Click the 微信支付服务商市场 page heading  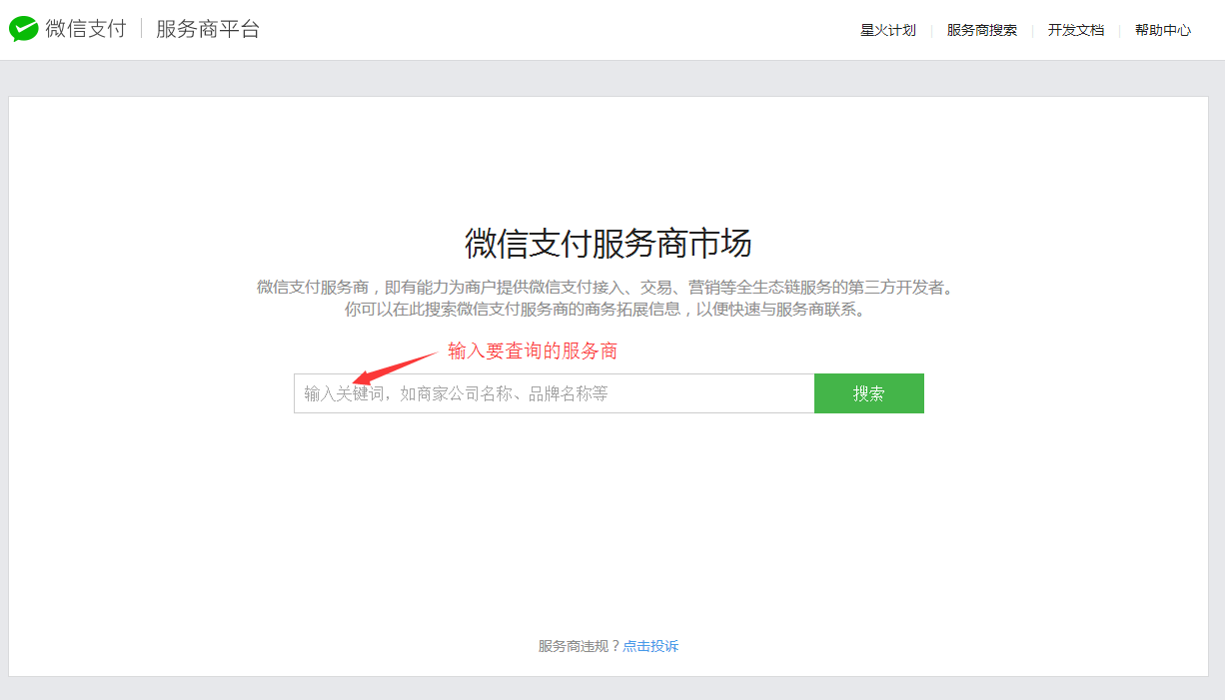(x=608, y=243)
